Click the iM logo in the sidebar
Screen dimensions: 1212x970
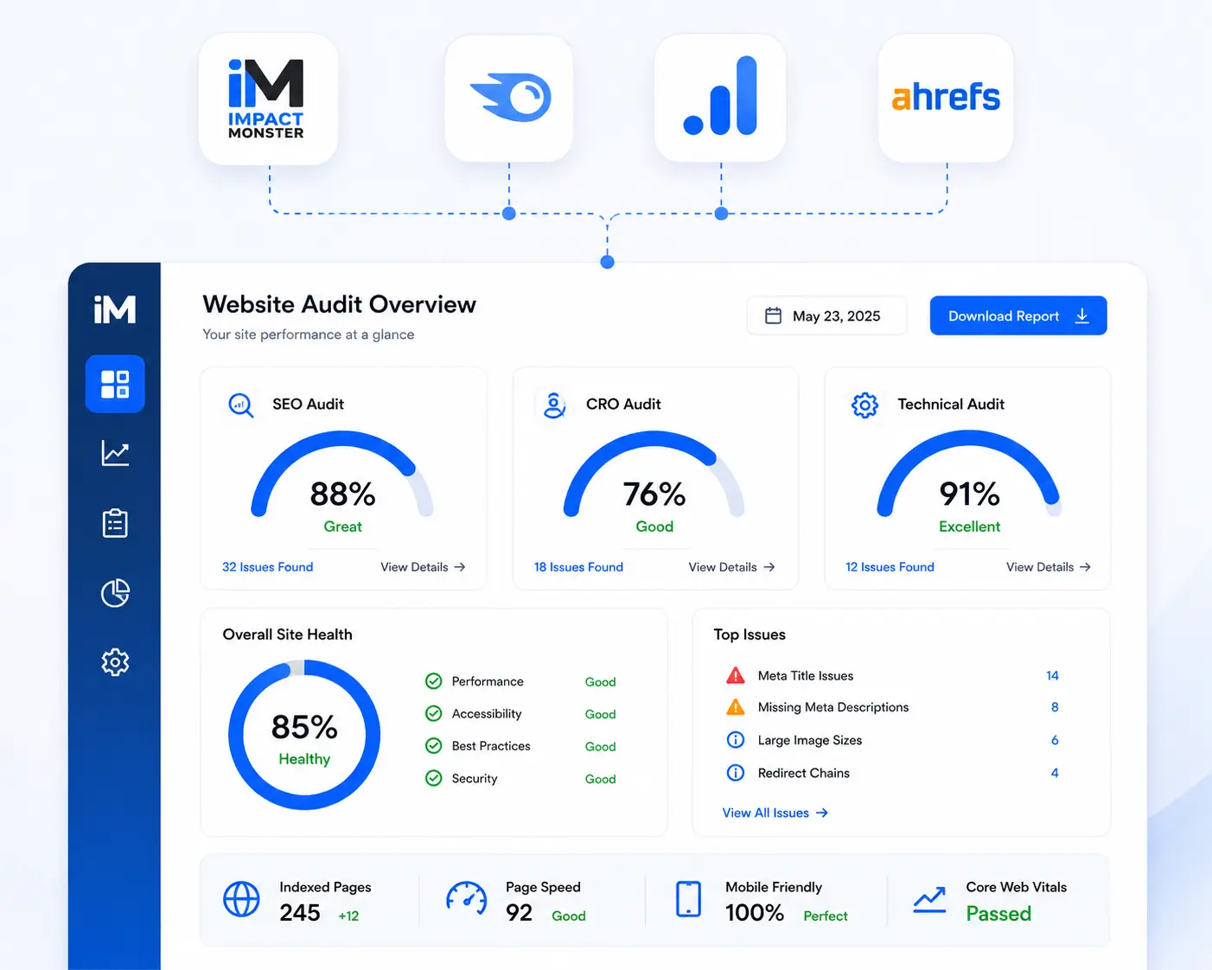pos(115,309)
